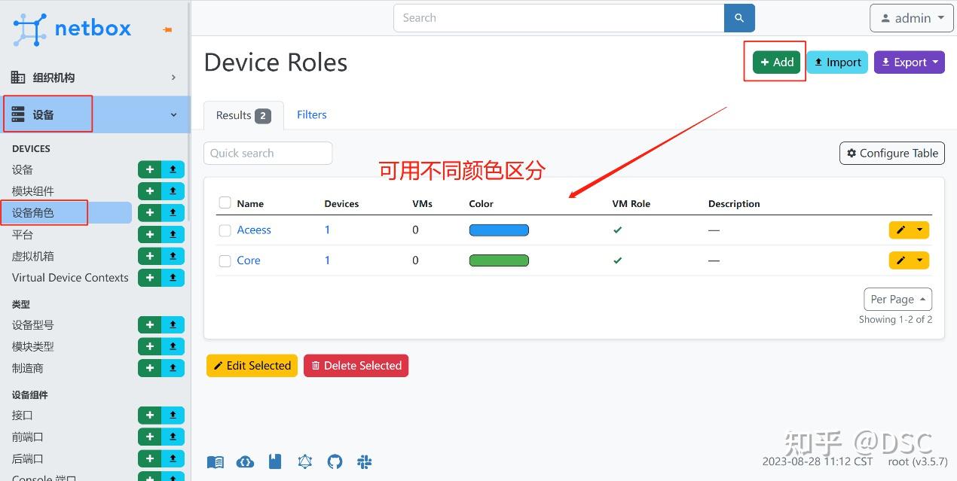The image size is (957, 481).
Task: Switch to the Filters tab
Action: point(311,114)
